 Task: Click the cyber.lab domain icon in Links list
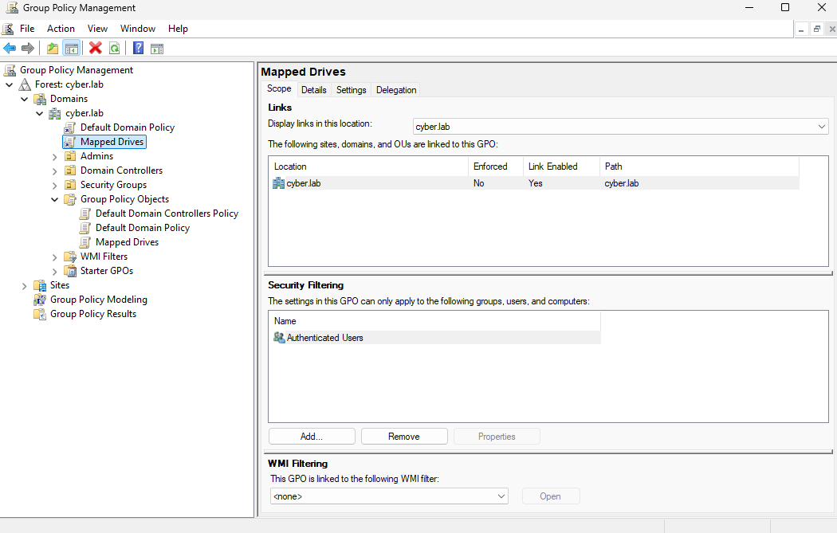tap(279, 183)
